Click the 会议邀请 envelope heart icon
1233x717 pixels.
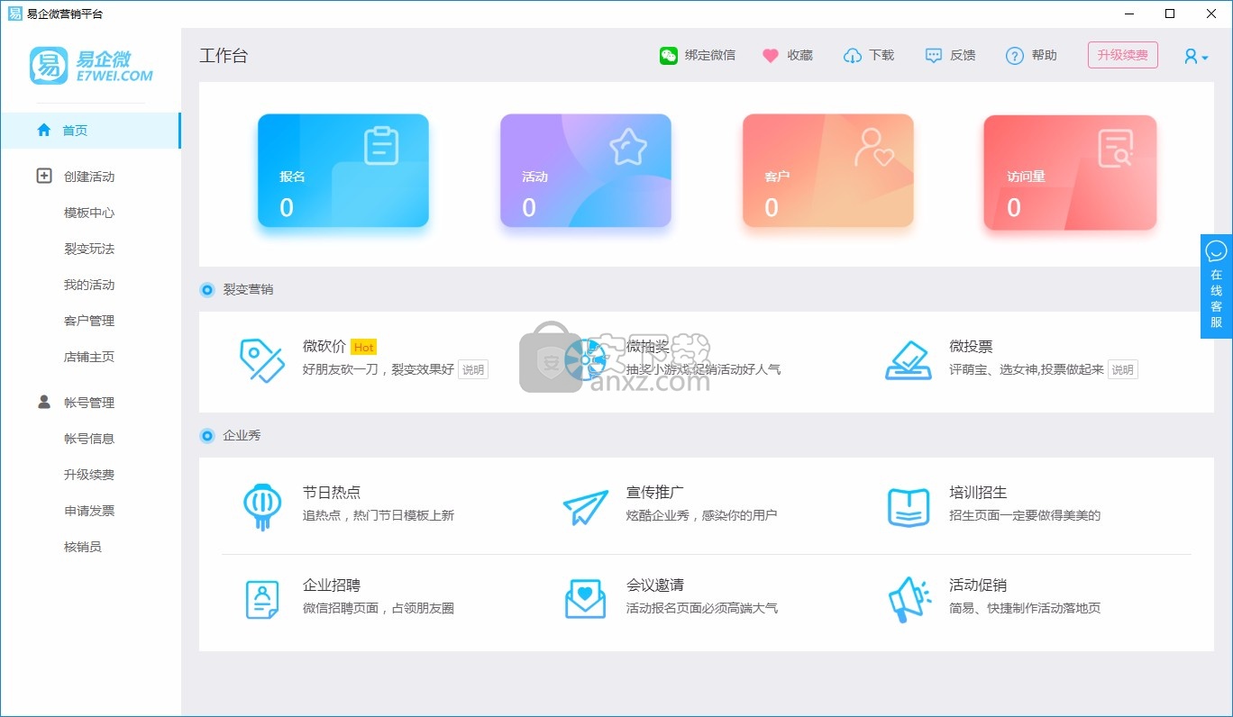(586, 599)
